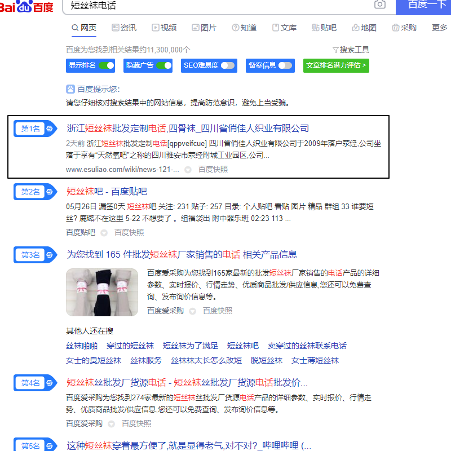Open result 短丝袜丝批发厂货源电话

187,383
